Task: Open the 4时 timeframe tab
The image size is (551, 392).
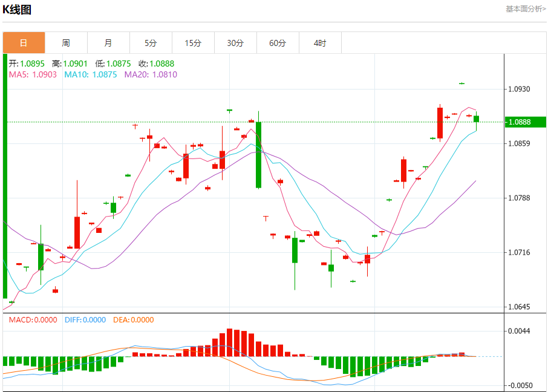Action: click(320, 43)
